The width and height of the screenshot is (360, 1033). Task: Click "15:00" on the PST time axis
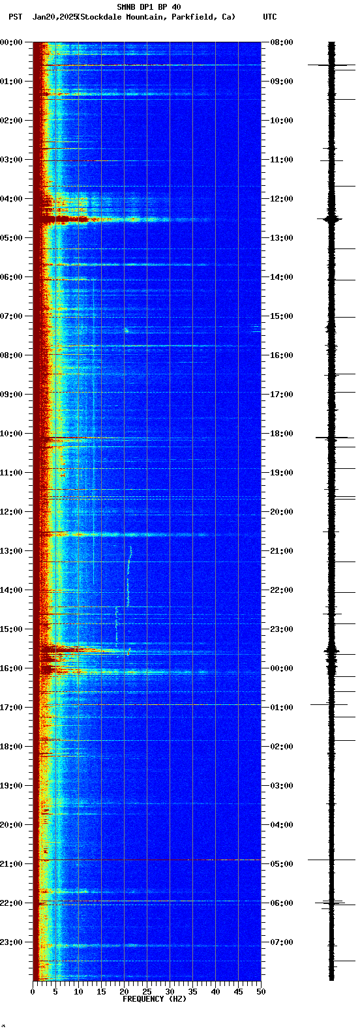(11, 629)
